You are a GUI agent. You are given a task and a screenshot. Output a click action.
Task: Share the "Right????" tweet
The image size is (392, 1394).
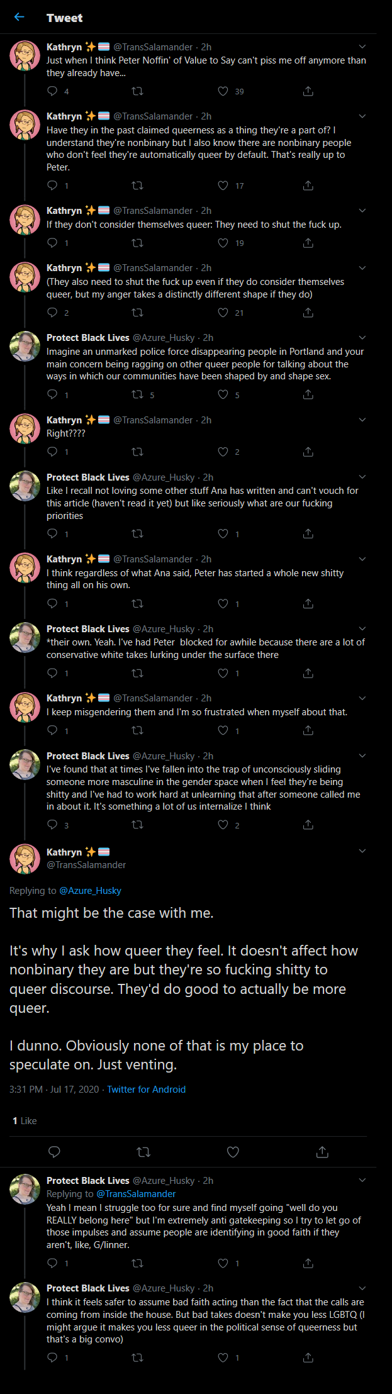click(308, 452)
